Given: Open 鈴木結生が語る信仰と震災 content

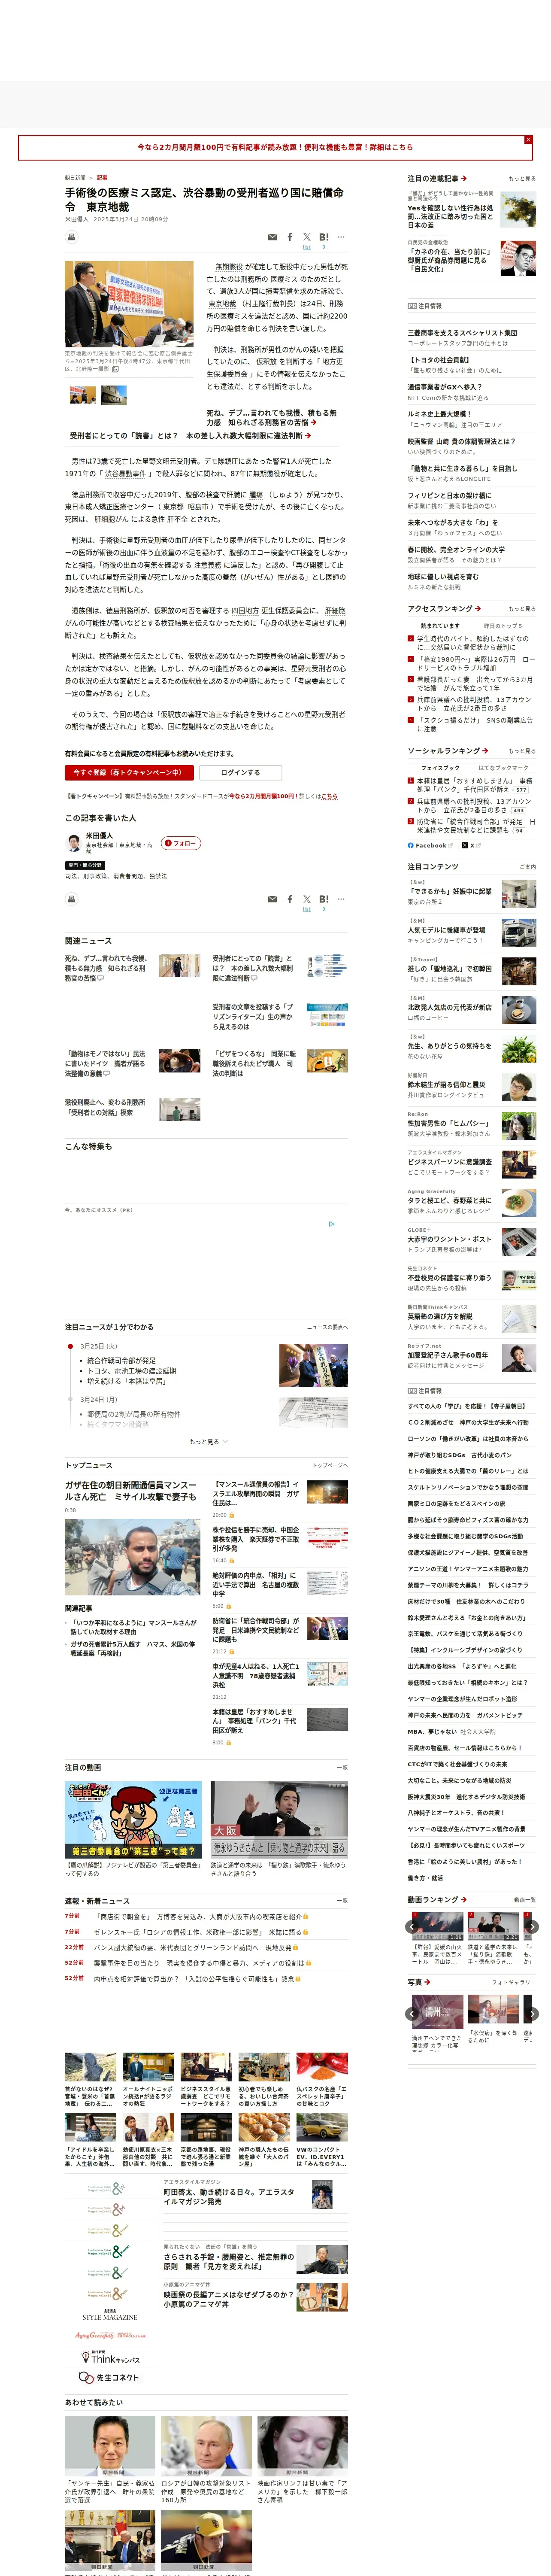Looking at the screenshot, I should click(x=446, y=1084).
